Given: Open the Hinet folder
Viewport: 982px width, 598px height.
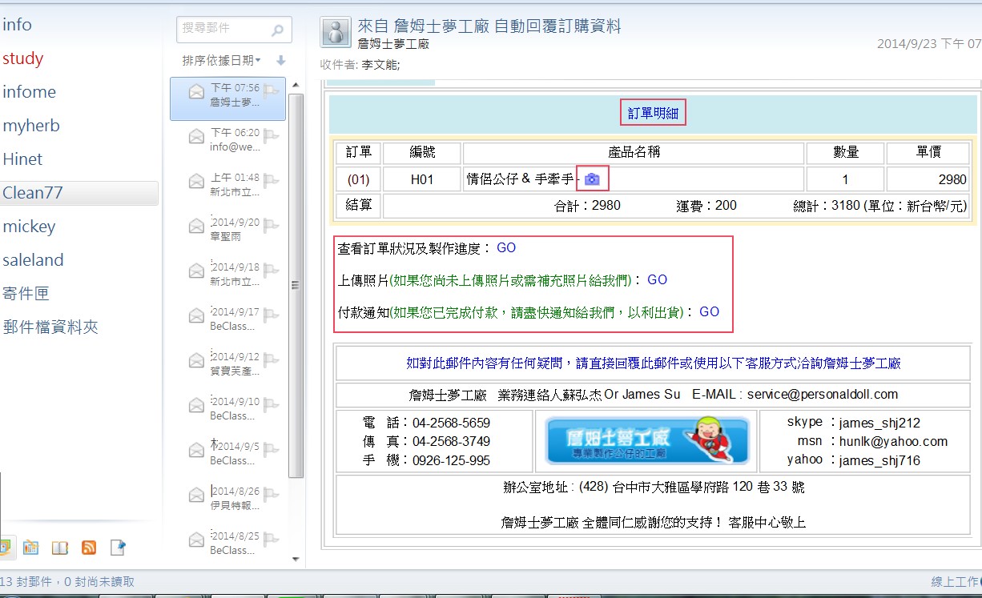Looking at the screenshot, I should [x=22, y=159].
